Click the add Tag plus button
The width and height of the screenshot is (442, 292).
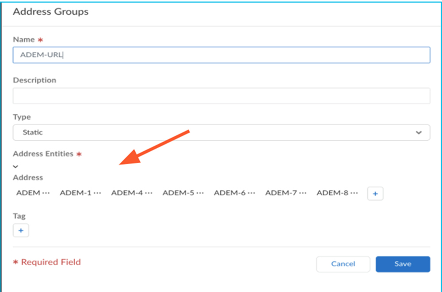[21, 230]
